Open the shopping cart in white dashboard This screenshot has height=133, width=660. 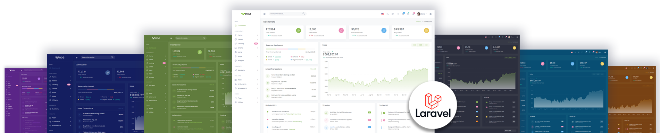pos(403,14)
